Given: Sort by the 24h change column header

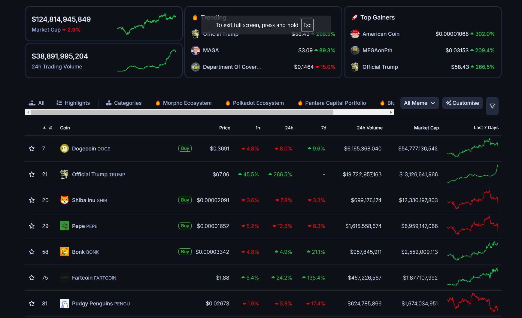Looking at the screenshot, I should point(289,128).
